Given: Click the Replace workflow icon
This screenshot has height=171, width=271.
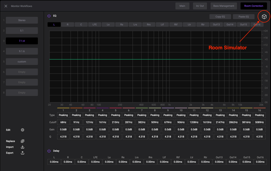Looking at the screenshot, I should 22,141.
